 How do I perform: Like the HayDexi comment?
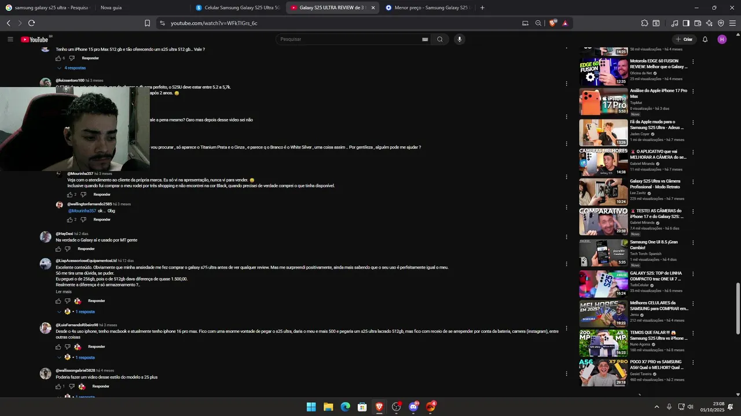(x=58, y=249)
